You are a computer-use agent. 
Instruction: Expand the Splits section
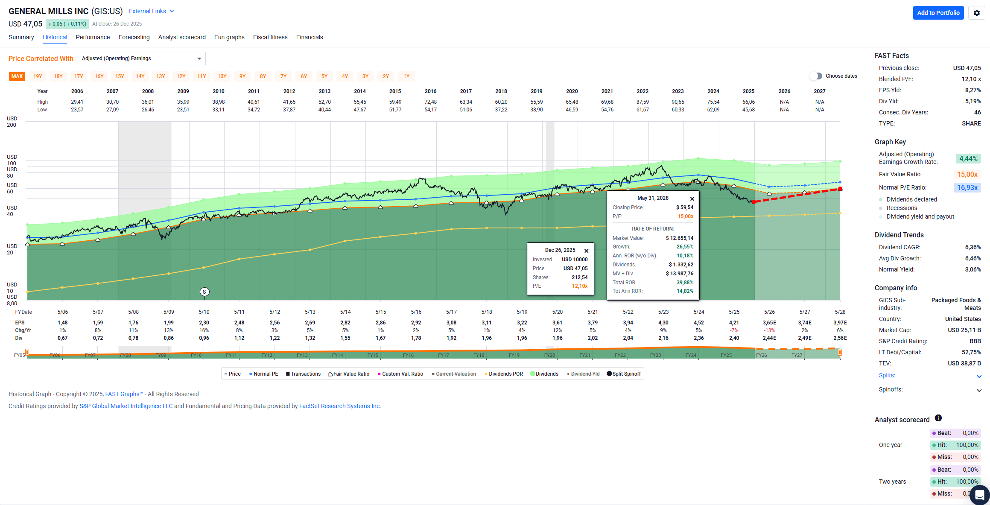(979, 376)
